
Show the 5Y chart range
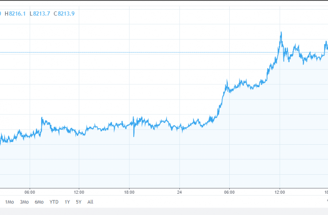(78, 202)
